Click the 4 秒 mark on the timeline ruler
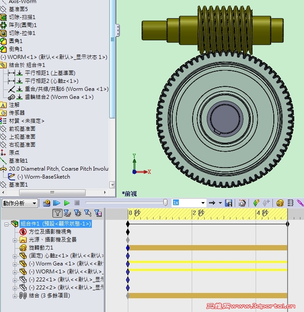304x312 pixels. (x=263, y=213)
